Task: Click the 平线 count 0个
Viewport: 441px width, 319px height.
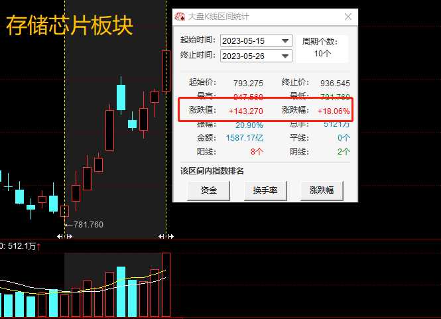Action: (344, 138)
